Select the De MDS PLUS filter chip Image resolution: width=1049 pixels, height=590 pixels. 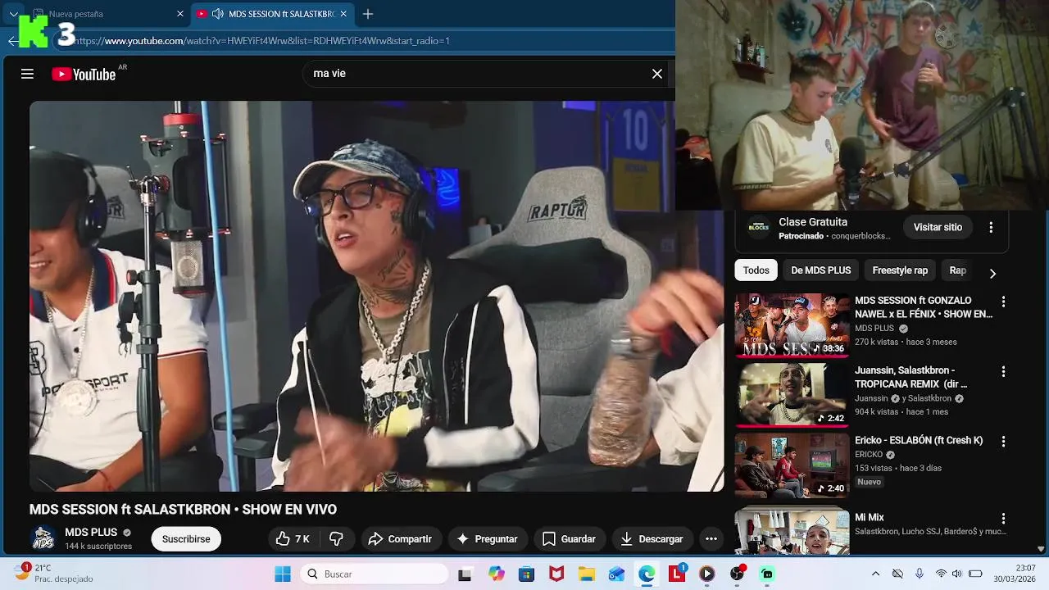(820, 270)
